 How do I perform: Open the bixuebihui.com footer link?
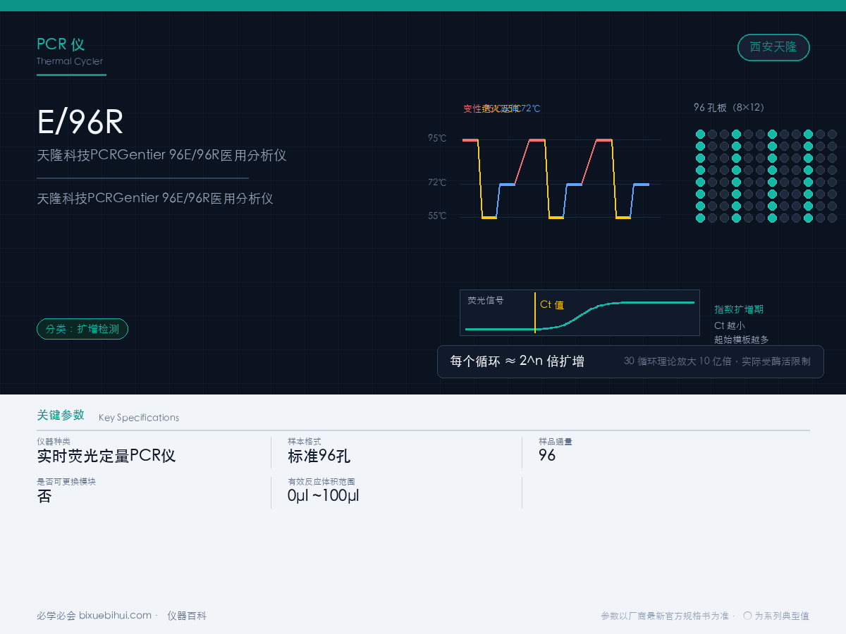(115, 615)
